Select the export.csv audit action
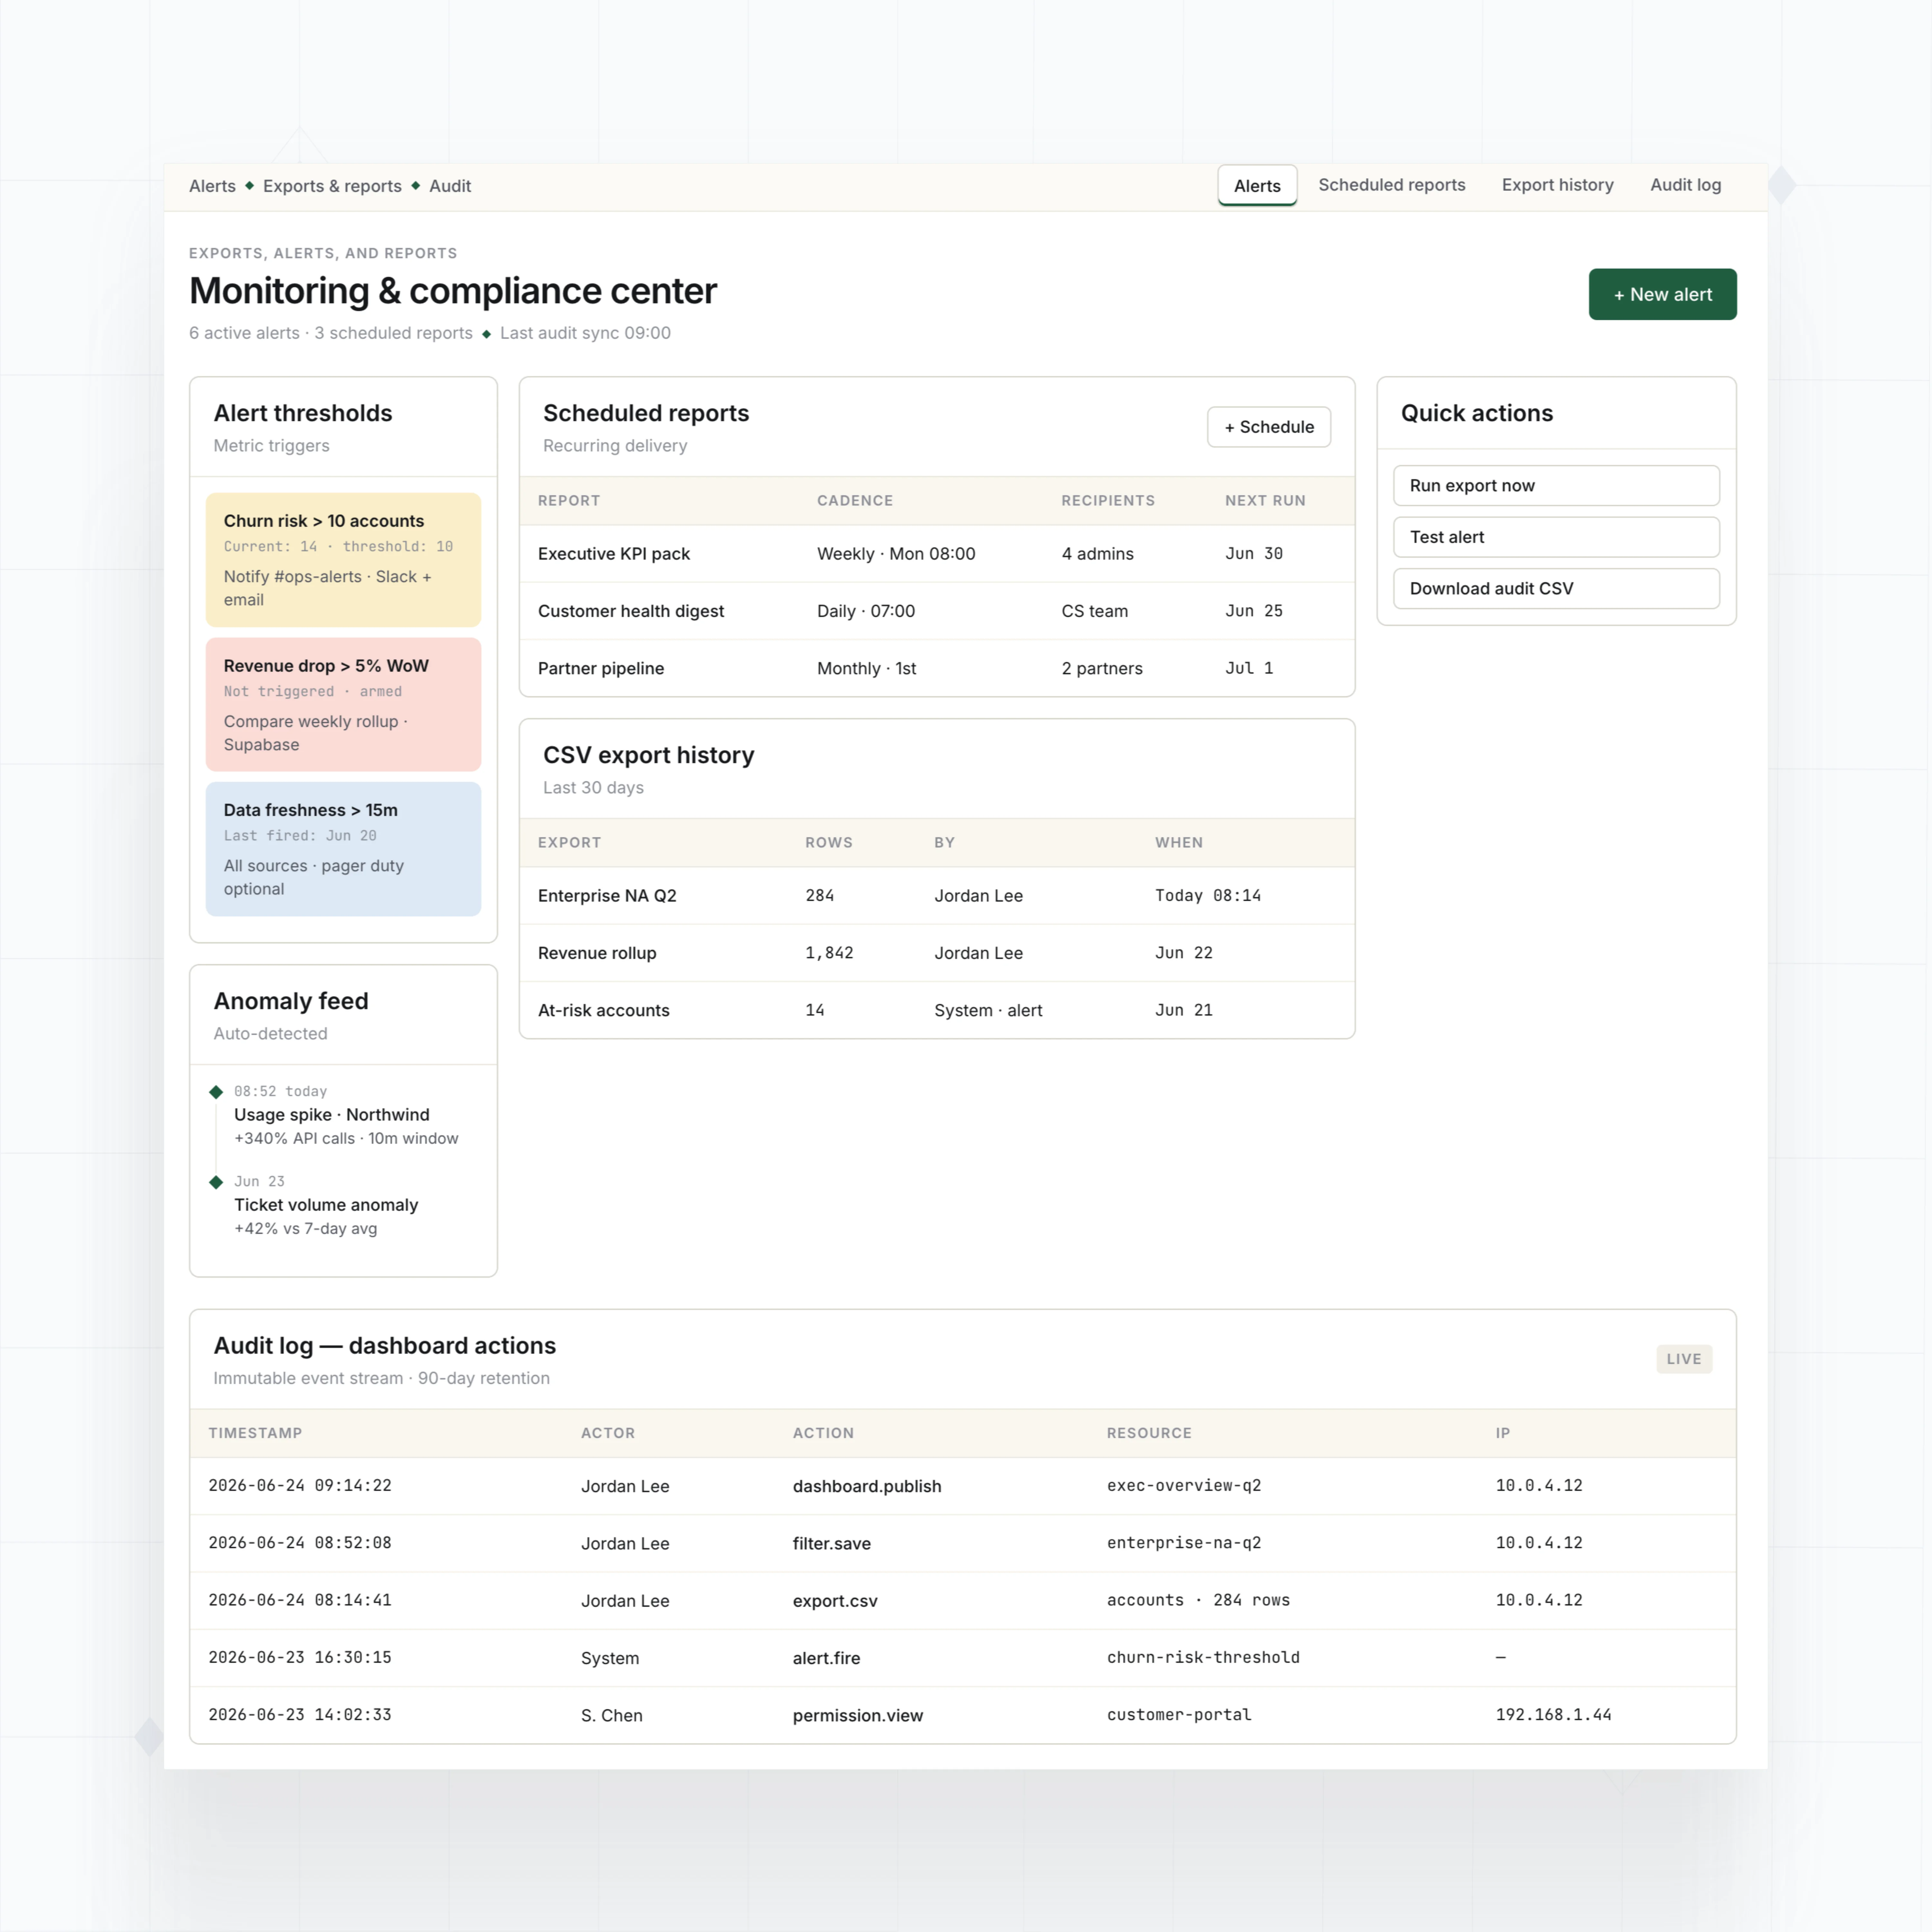 [x=835, y=1601]
